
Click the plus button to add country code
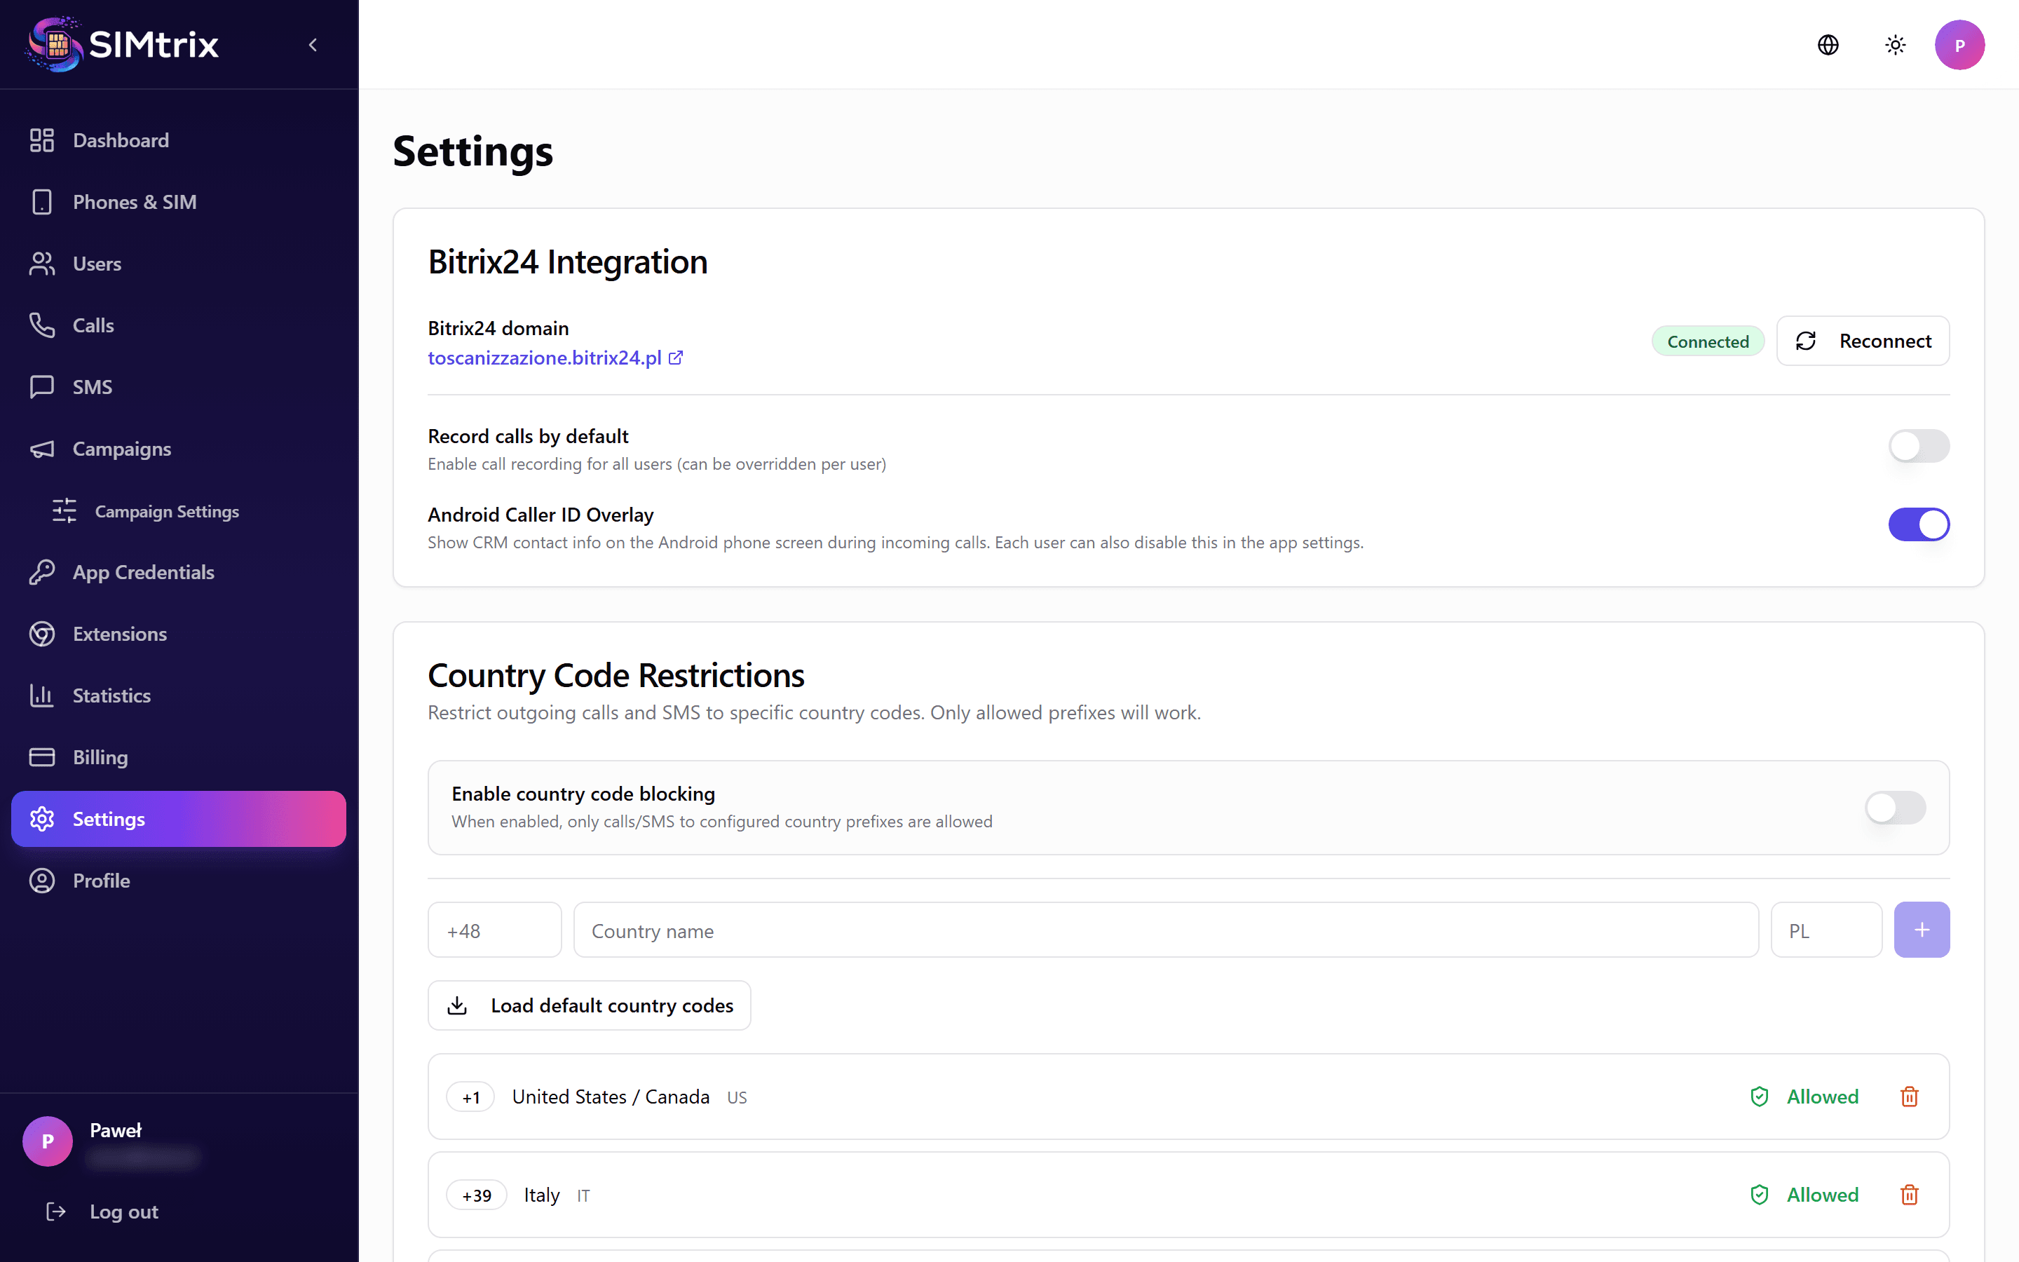[1921, 930]
